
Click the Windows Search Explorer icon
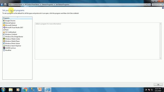pyautogui.click(x=4, y=46)
